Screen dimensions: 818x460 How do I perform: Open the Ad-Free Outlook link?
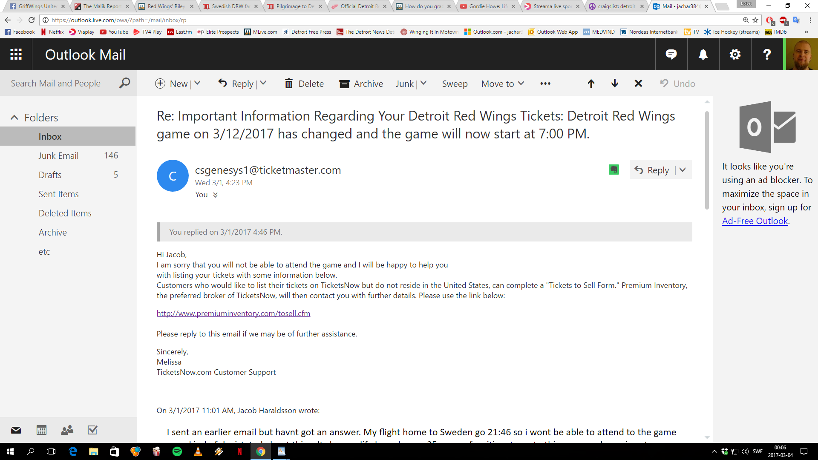point(755,221)
